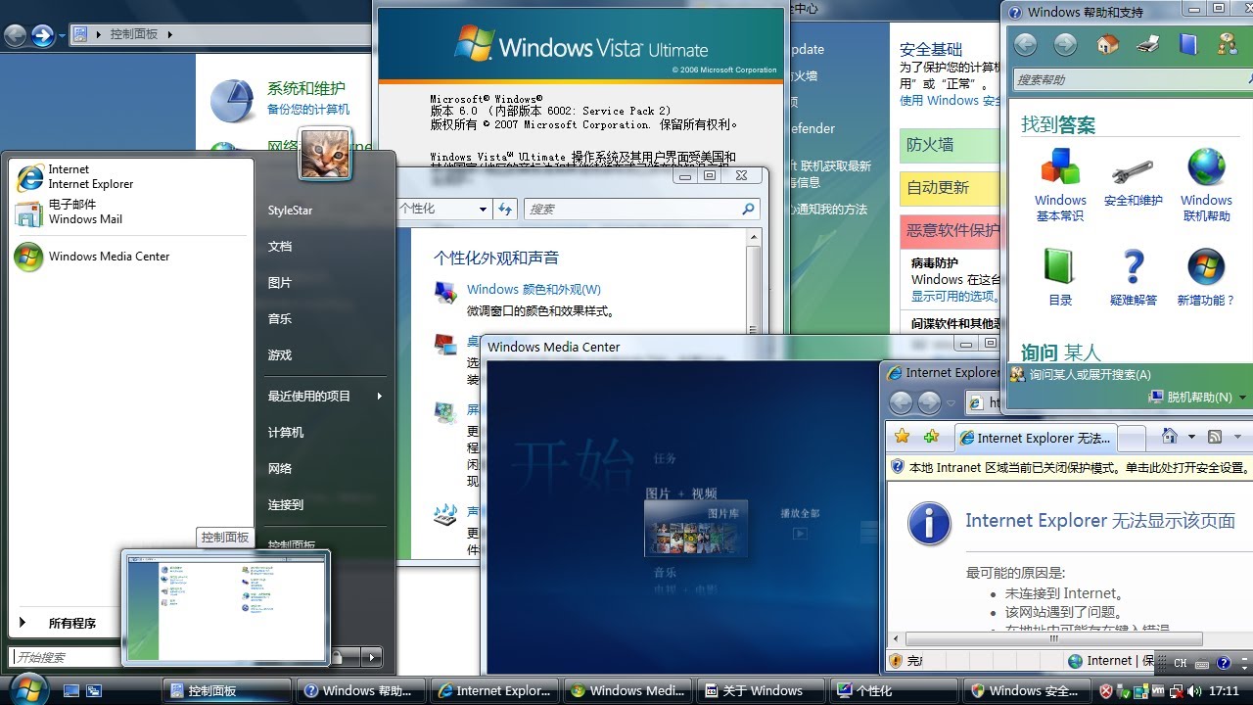Click the refresh icon in 个性化 window

pos(505,209)
